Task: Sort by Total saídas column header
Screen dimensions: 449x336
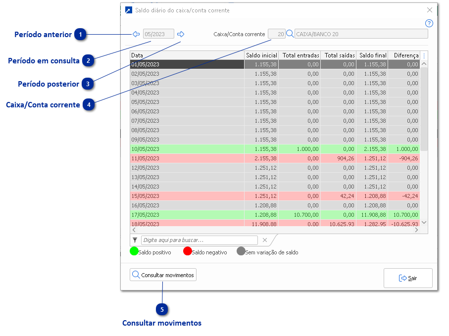Action: click(339, 55)
